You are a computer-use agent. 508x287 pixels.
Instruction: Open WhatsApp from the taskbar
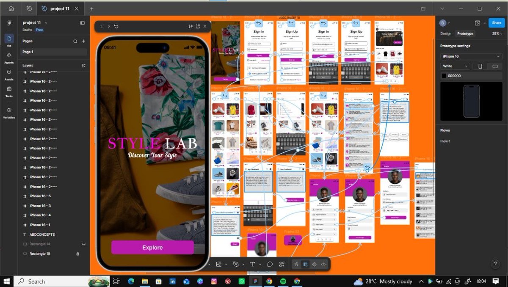241,281
